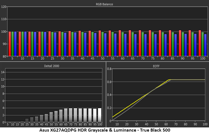
Task: Select the green bar at 50 percent
Action: coord(103,44)
